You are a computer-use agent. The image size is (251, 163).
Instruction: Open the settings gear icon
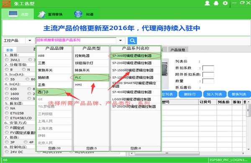point(225,3)
